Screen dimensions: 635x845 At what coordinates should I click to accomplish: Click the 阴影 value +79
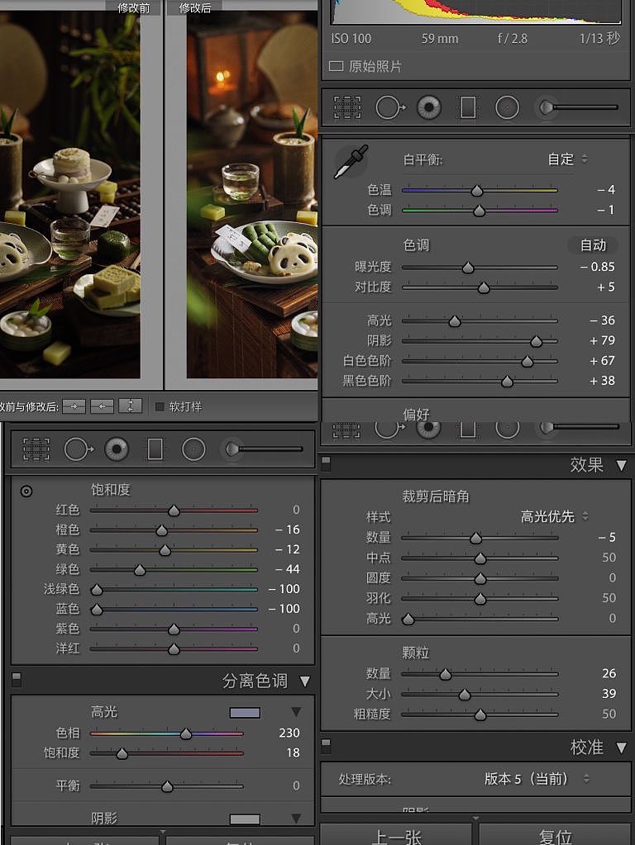point(602,340)
